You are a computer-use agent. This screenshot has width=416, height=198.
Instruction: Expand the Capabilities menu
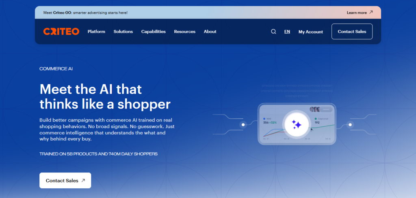tap(153, 32)
